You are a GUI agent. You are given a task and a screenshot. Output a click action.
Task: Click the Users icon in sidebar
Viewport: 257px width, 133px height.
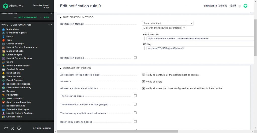[4, 62]
